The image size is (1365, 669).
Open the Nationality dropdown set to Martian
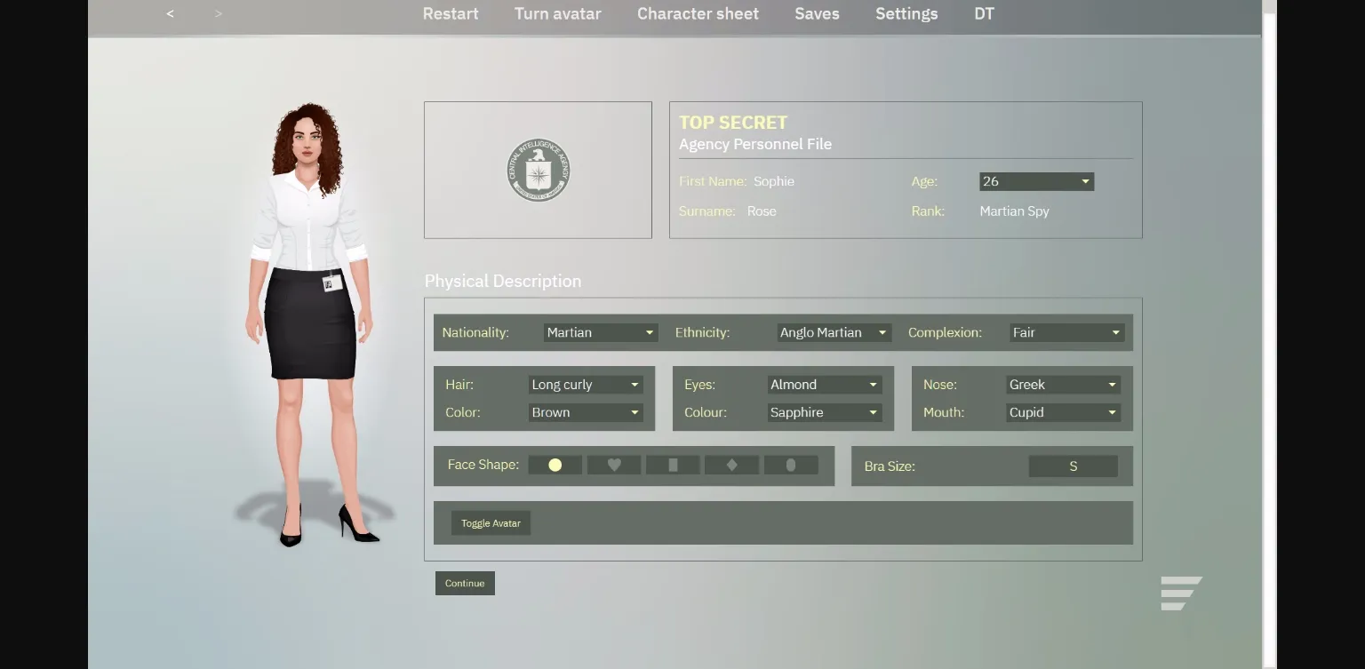pyautogui.click(x=600, y=331)
